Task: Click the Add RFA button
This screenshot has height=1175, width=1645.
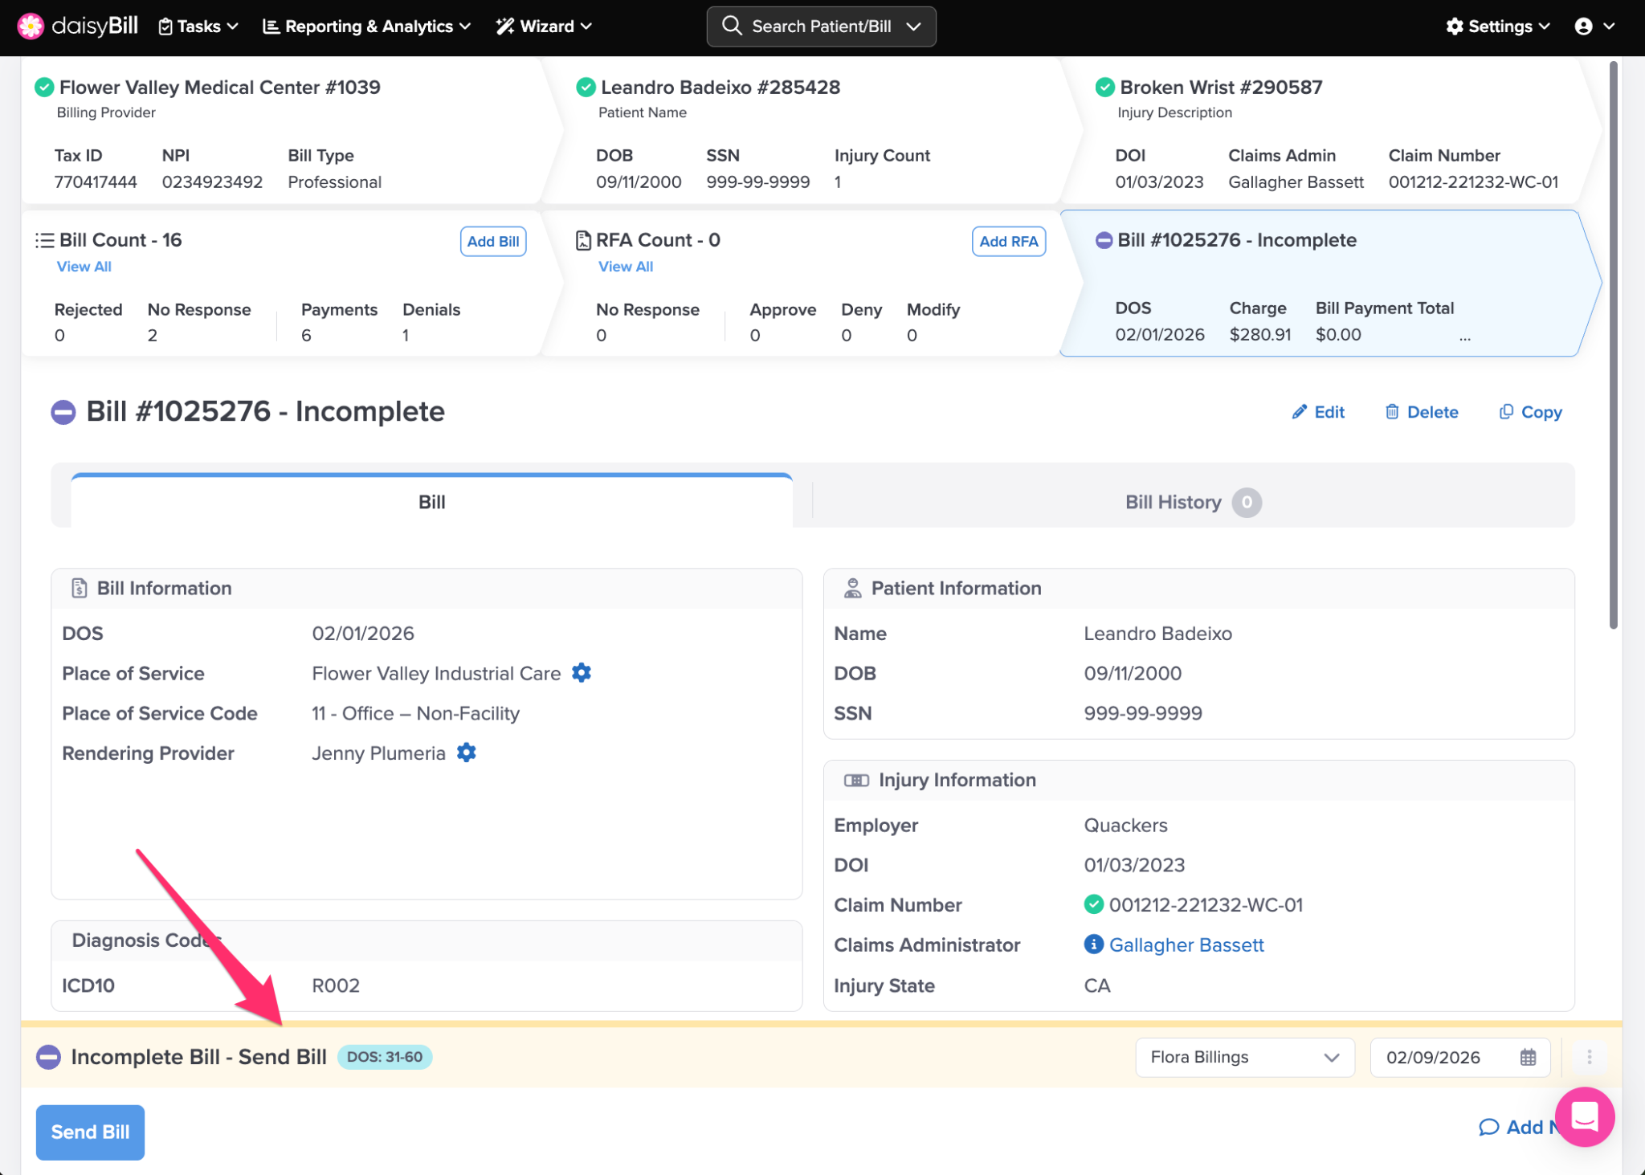Action: coord(1008,241)
